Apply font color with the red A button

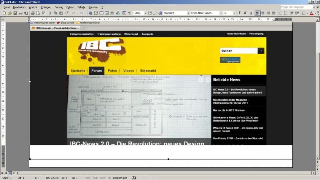click(311, 13)
